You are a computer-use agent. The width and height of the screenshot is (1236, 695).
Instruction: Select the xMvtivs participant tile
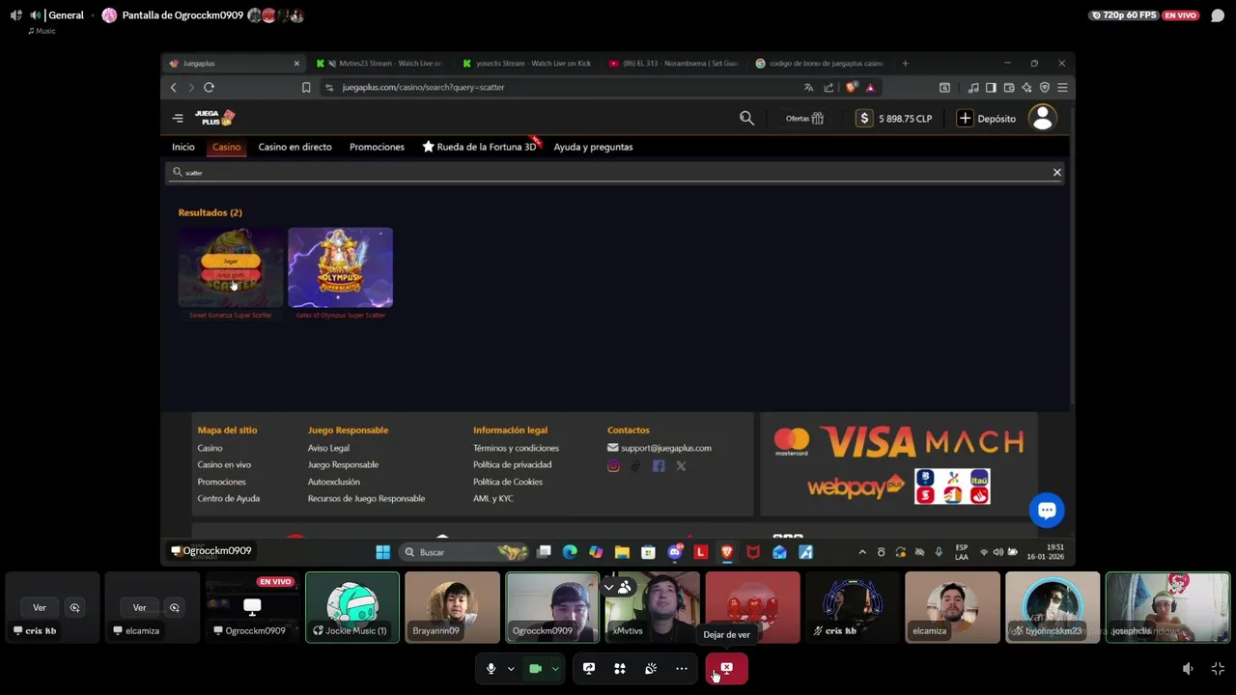pos(653,607)
